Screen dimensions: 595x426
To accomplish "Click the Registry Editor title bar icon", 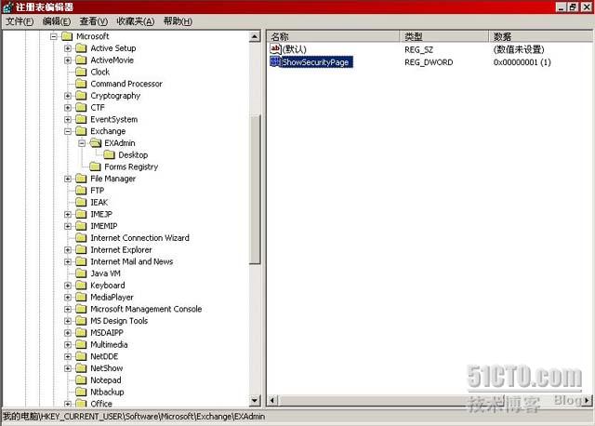I will click(x=8, y=7).
